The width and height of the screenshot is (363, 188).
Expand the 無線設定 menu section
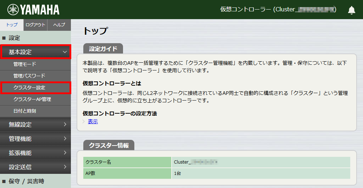click(x=35, y=124)
